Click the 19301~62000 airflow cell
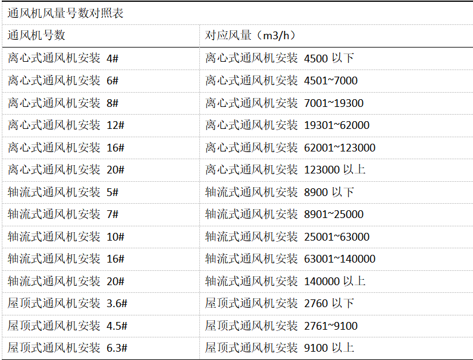473x360 pixels. point(287,125)
